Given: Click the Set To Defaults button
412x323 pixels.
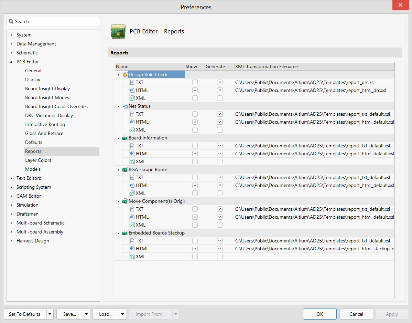Looking at the screenshot, I should click(25, 314).
